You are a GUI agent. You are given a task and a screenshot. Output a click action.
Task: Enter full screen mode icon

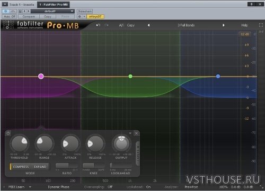pyautogui.click(x=261, y=25)
